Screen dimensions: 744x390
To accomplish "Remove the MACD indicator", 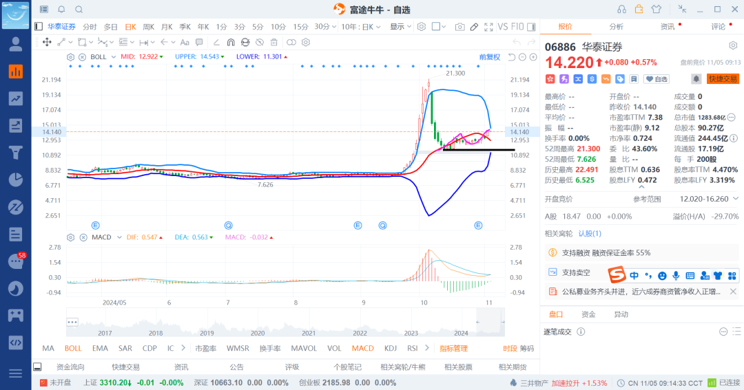I will (x=83, y=237).
